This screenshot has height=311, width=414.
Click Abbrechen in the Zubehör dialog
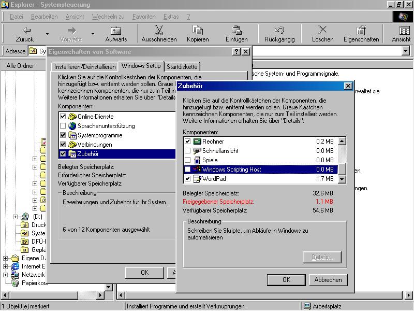(328, 280)
